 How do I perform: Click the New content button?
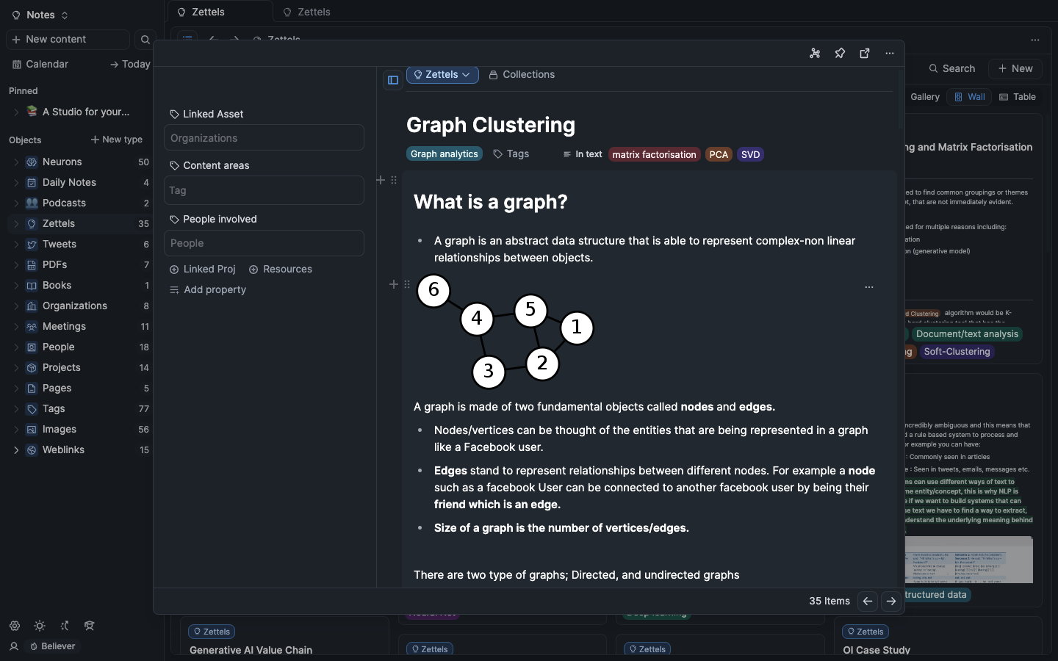coord(68,40)
